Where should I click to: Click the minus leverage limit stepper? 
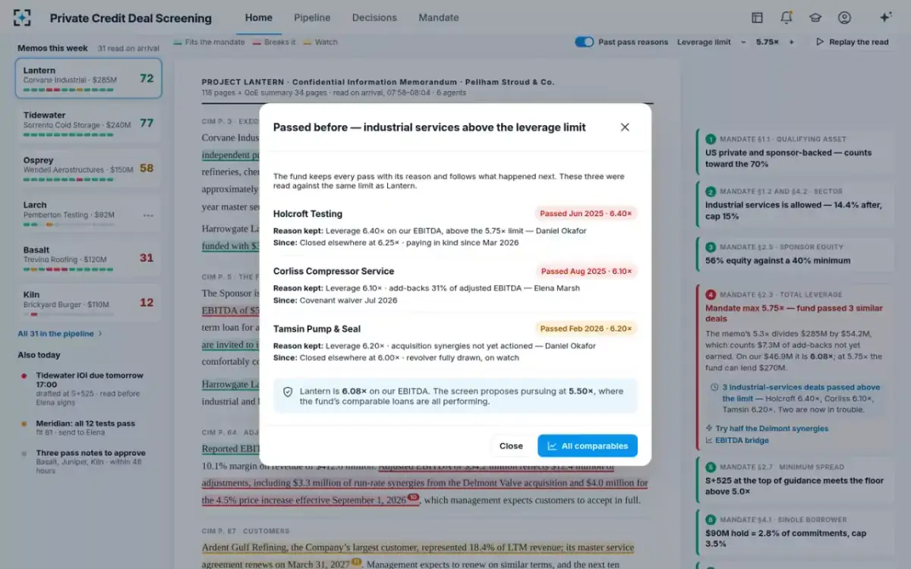(743, 42)
